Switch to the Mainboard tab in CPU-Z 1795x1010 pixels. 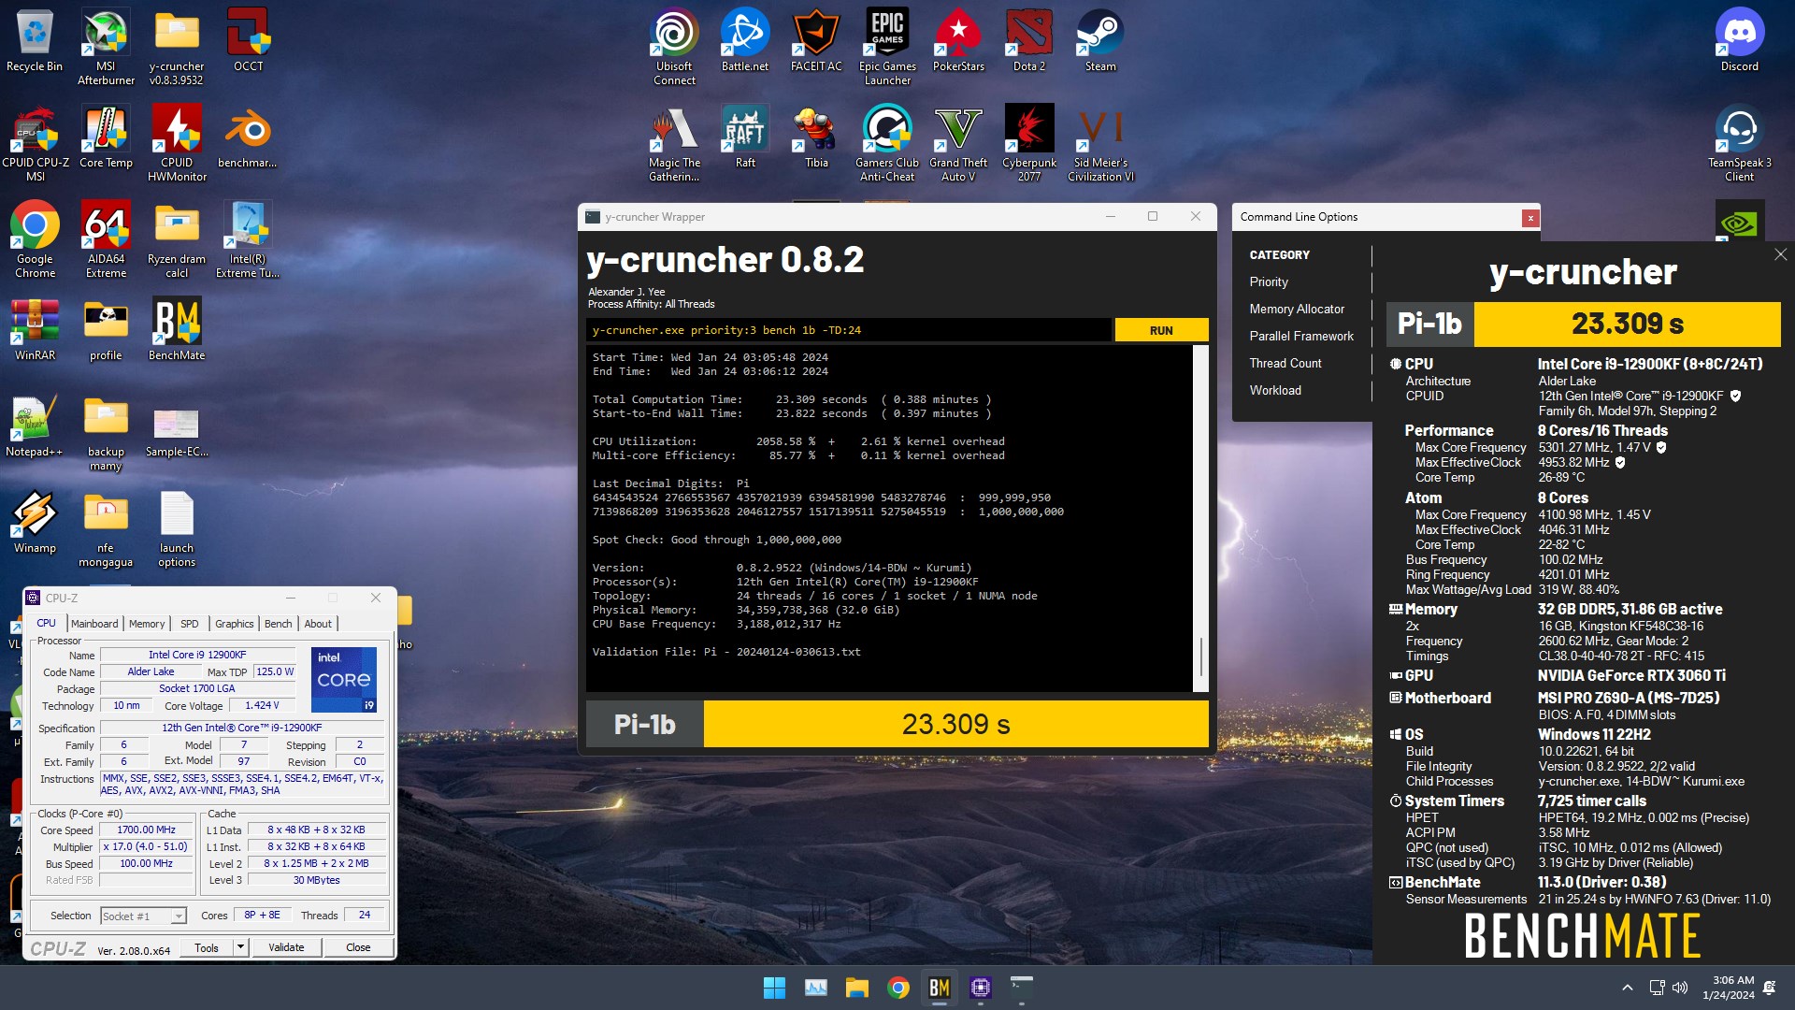[94, 624]
